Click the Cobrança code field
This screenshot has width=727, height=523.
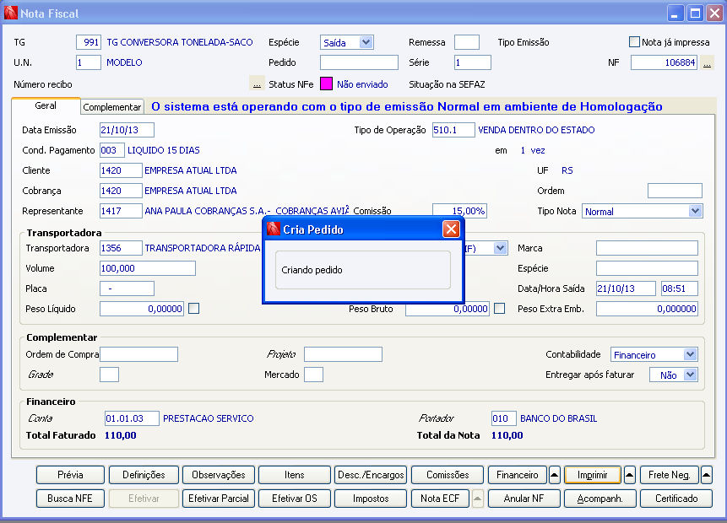tap(121, 191)
